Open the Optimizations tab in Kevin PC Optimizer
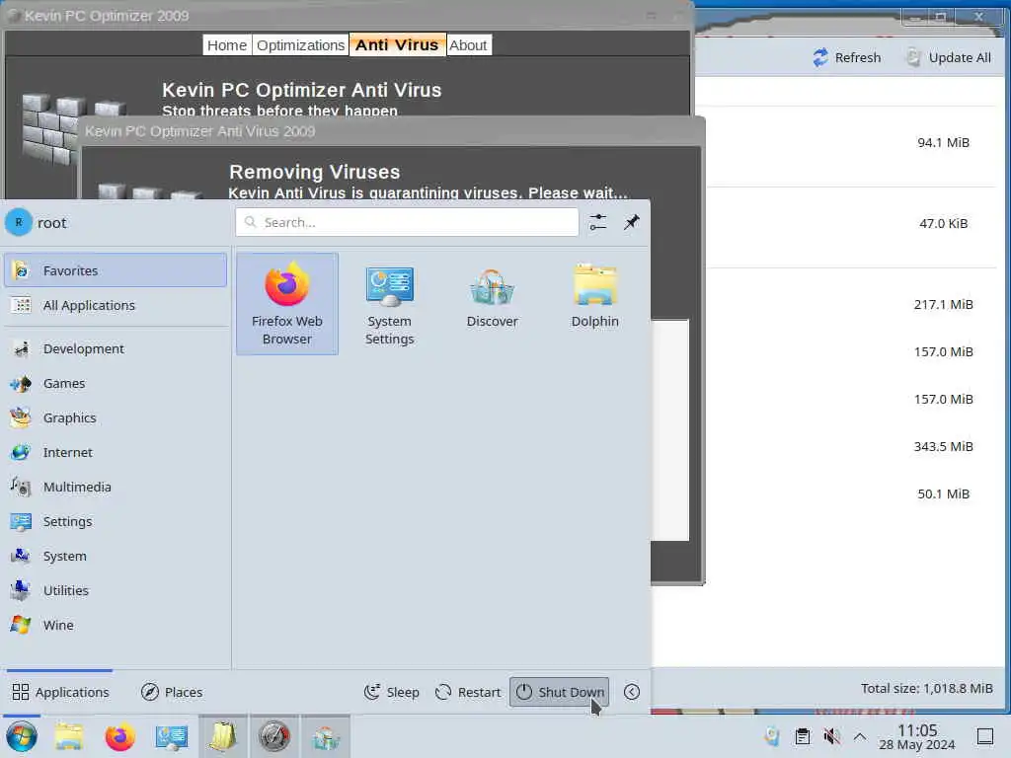Viewport: 1011px width, 758px height. [x=300, y=45]
